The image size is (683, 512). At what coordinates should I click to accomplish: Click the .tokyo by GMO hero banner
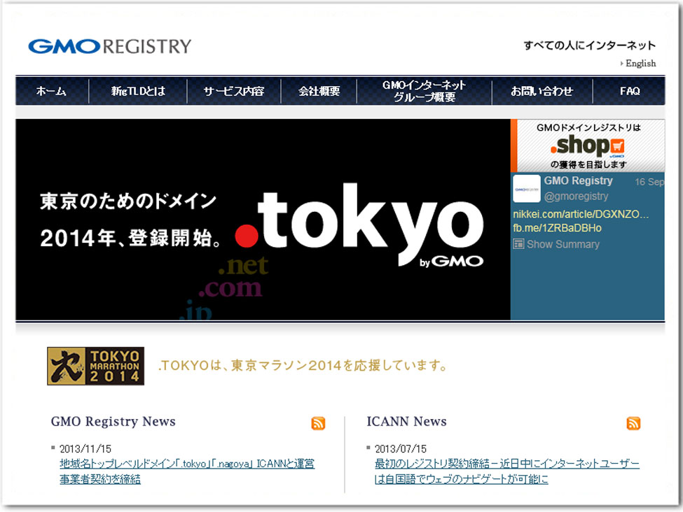[x=263, y=220]
